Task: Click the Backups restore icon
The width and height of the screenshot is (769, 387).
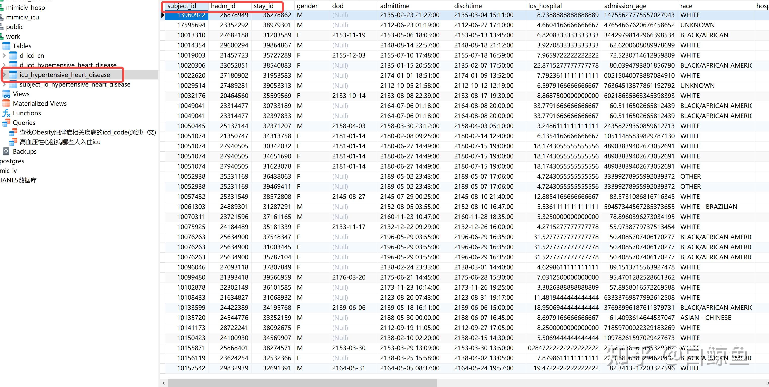Action: [6, 151]
